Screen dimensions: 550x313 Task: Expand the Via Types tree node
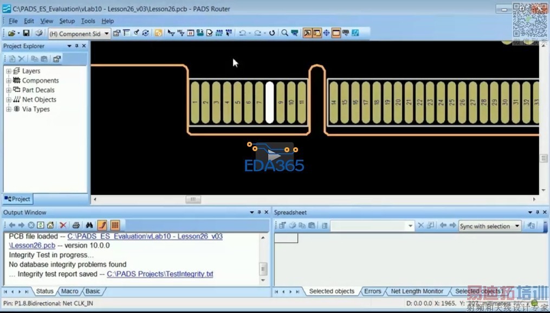pyautogui.click(x=9, y=109)
